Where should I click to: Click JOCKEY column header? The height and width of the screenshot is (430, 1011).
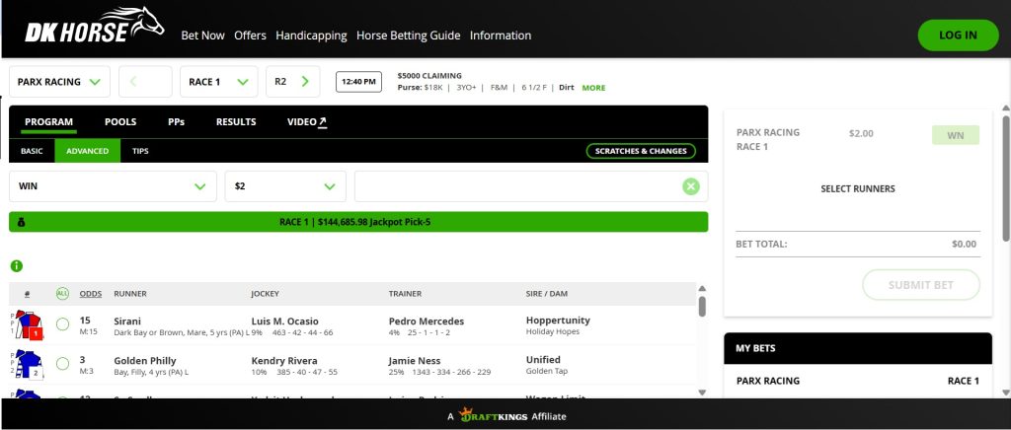[265, 294]
